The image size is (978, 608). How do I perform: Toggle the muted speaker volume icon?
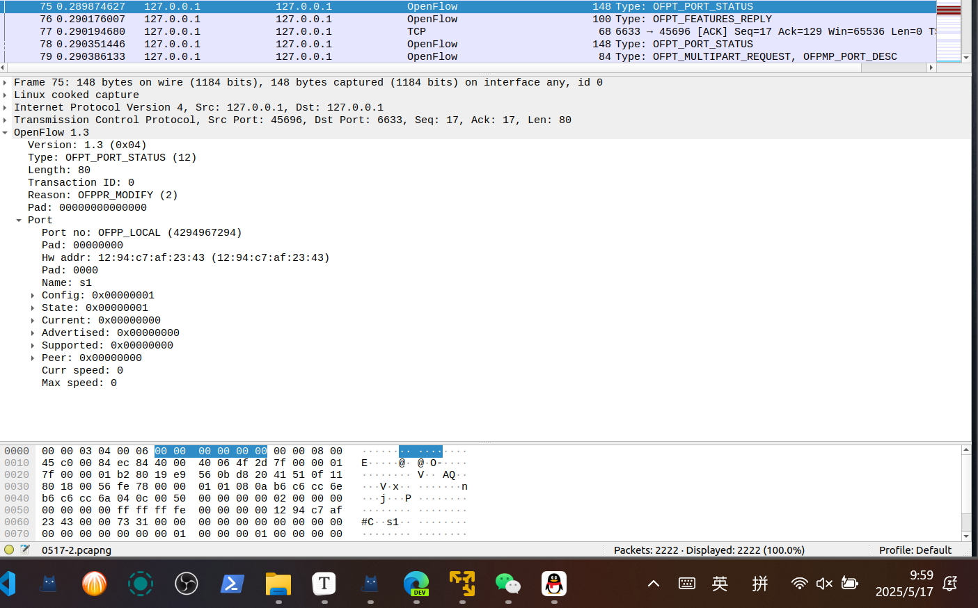click(824, 583)
